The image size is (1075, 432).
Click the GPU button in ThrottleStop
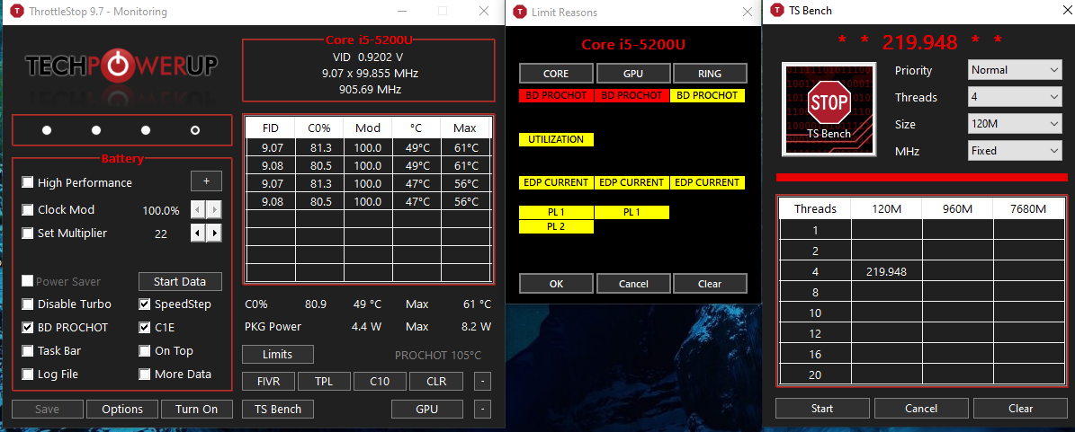[x=427, y=409]
